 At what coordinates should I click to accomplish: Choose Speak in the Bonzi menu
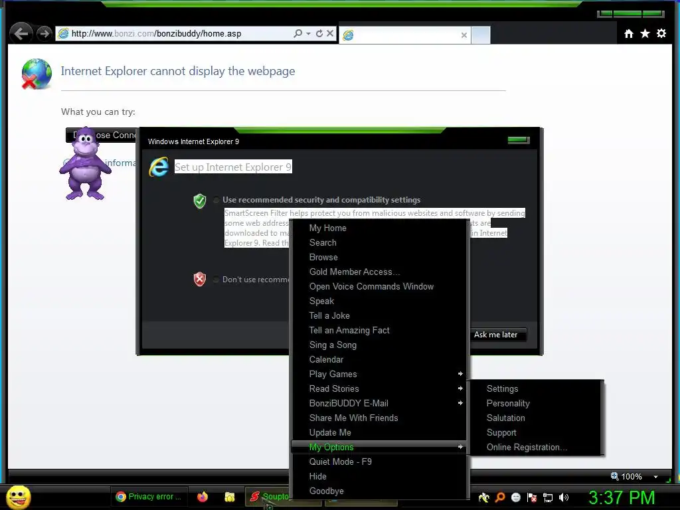pos(379,301)
